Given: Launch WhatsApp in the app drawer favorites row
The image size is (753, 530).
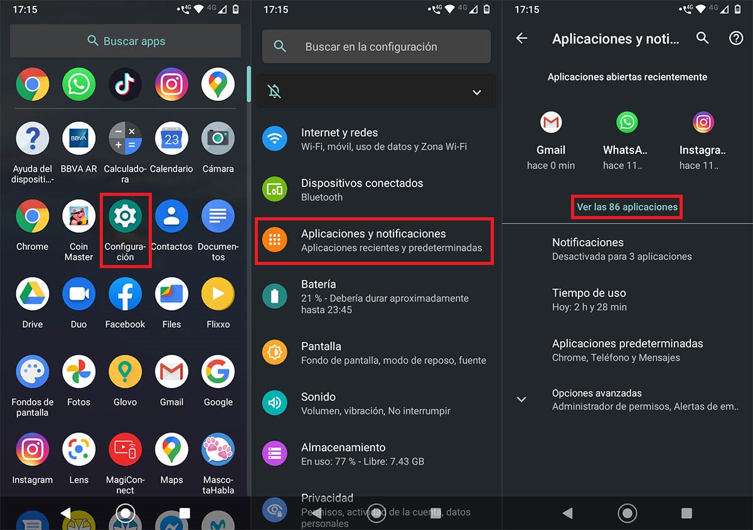Looking at the screenshot, I should pyautogui.click(x=78, y=85).
